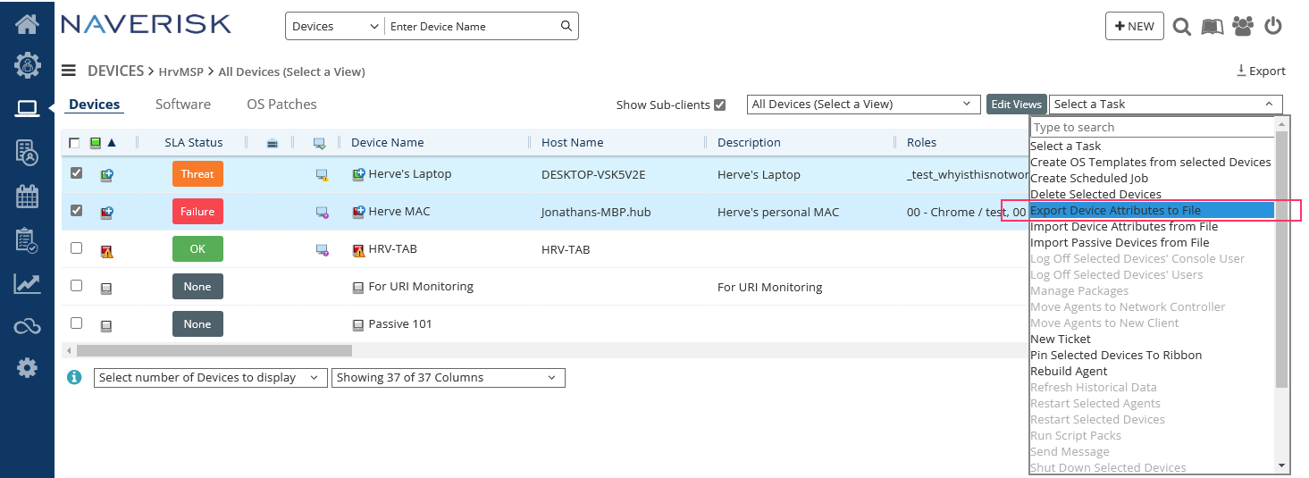Open the Showing 37 of 37 Columns dropdown

(x=448, y=378)
